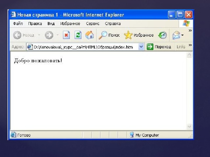Image resolution: width=210 pixels, height=157 pixels.
Task: Minimize the Internet Explorer window
Action: [172, 14]
